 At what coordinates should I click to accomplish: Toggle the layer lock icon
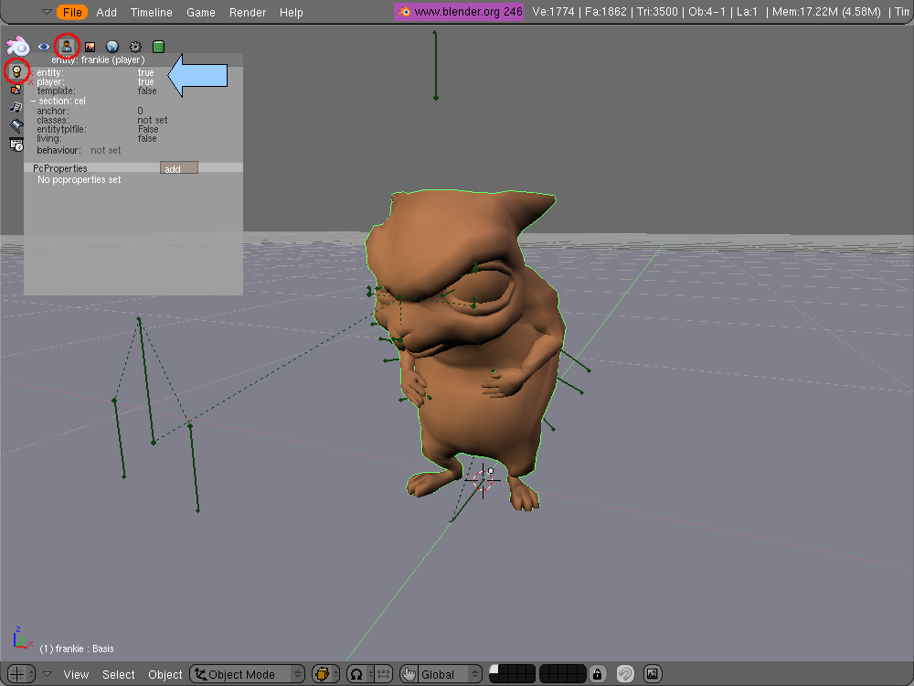click(x=597, y=674)
